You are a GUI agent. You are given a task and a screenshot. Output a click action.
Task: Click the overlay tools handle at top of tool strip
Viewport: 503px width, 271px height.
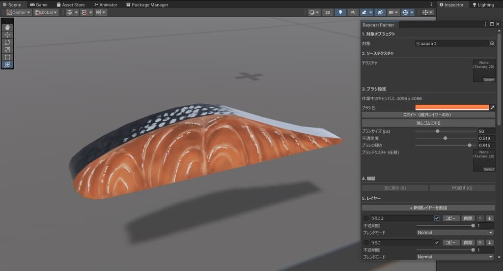pyautogui.click(x=7, y=20)
